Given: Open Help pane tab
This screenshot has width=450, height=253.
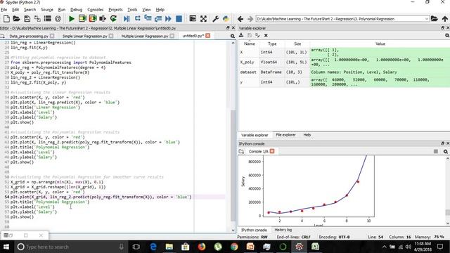Looking at the screenshot, I should click(307, 135).
